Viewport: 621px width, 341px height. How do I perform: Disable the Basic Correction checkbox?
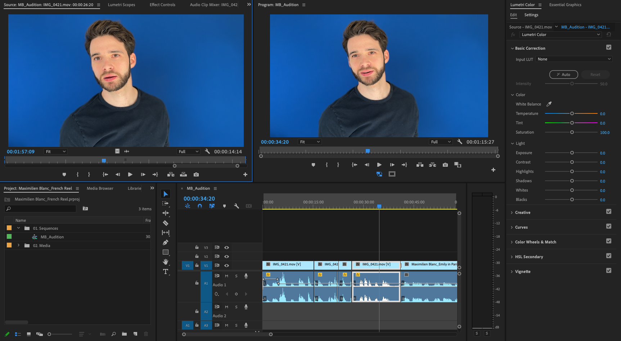(x=608, y=47)
